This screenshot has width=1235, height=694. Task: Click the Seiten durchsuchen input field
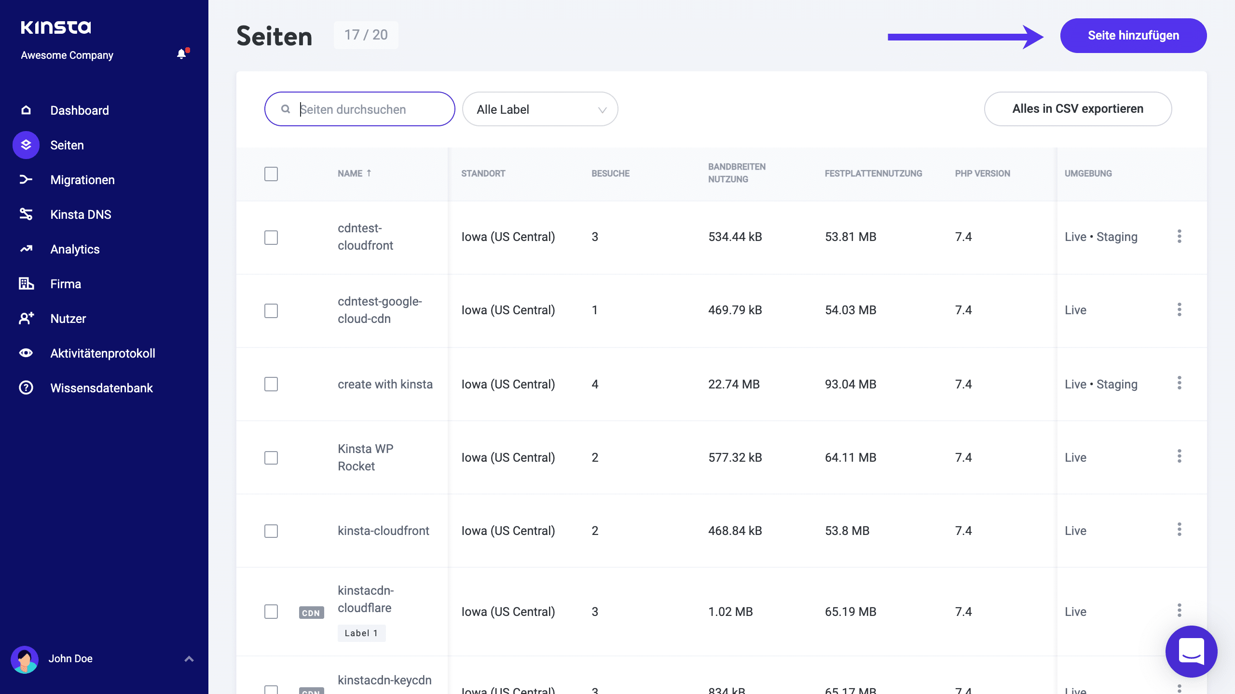(359, 108)
